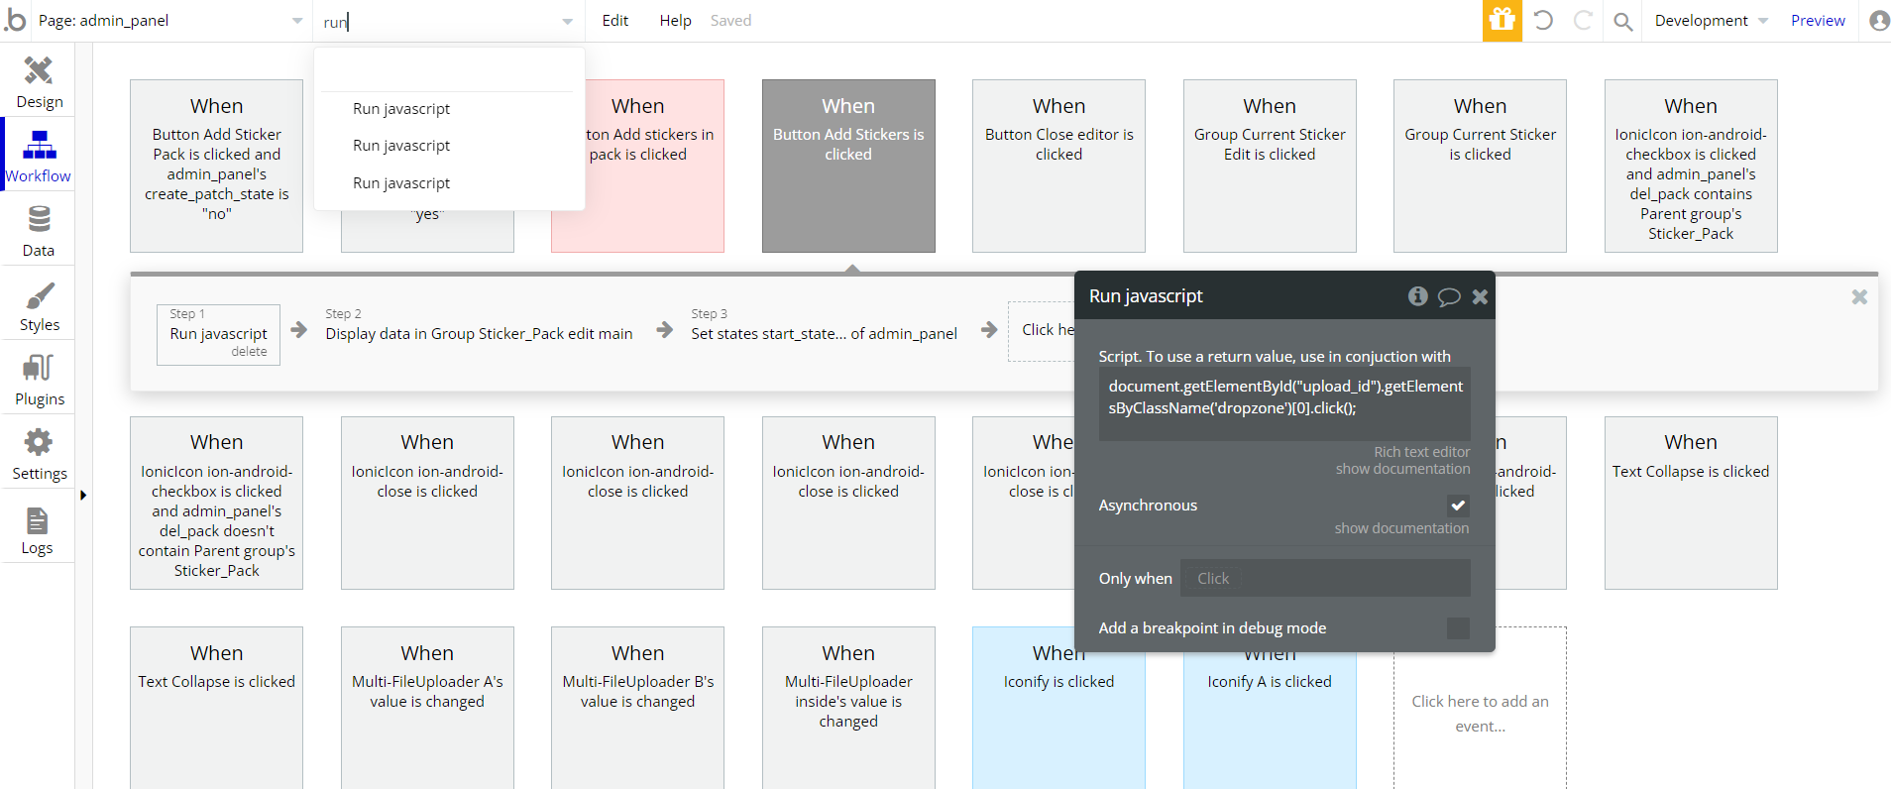Click the undo arrow icon
Screen dimensions: 1891x789
tap(1543, 21)
